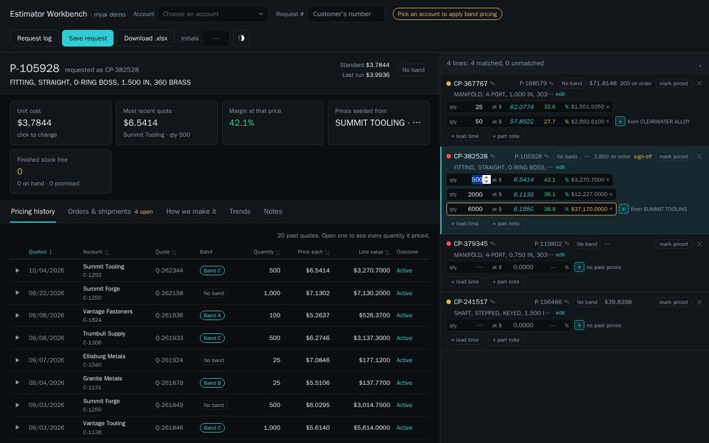Screen dimensions: 709x443
Task: Click the pencil icon beside CP-379345
Action: (493, 244)
